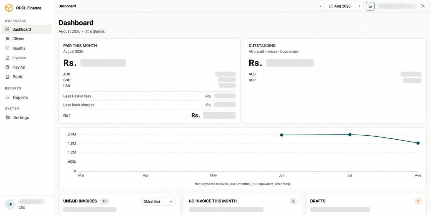Screen dimensions: 431x215
Task: Click the IF user avatar
Action: [x=10, y=204]
